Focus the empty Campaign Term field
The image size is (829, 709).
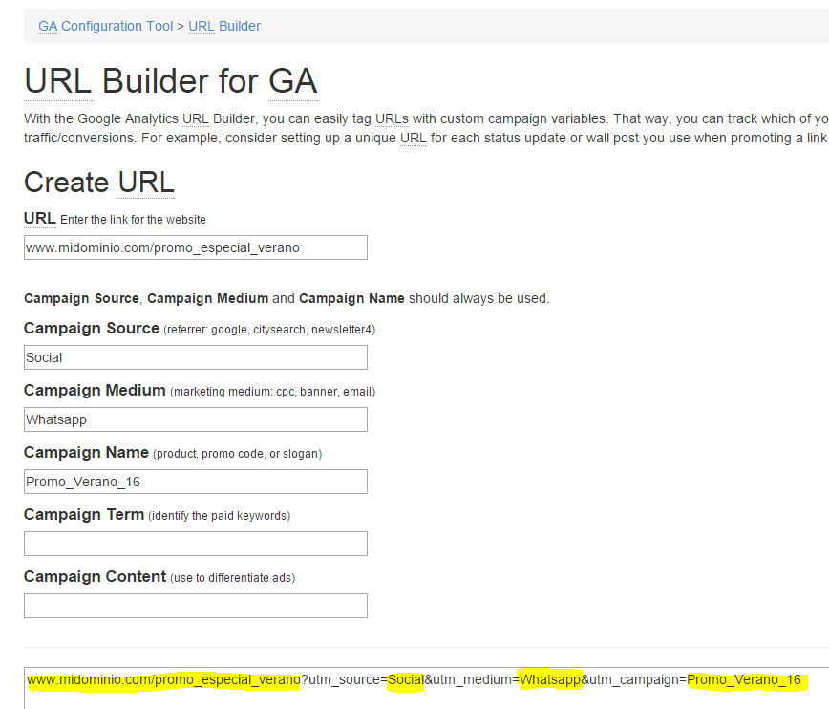tap(196, 544)
